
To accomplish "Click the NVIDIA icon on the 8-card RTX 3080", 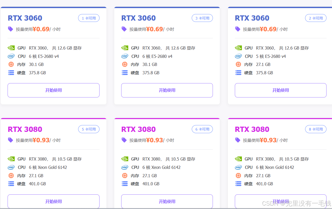I will [x=238, y=159].
